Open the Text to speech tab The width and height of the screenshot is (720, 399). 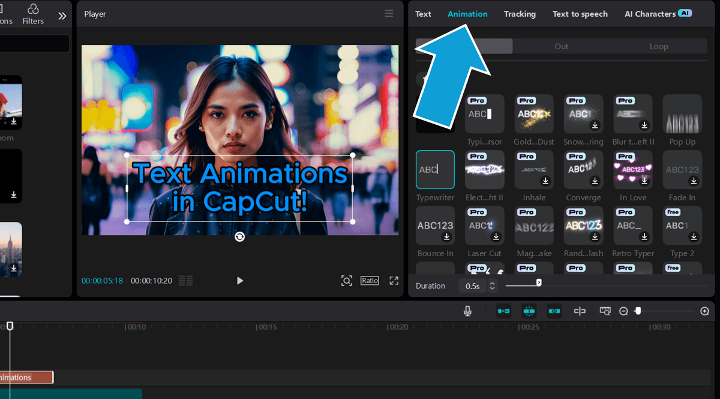(x=580, y=14)
